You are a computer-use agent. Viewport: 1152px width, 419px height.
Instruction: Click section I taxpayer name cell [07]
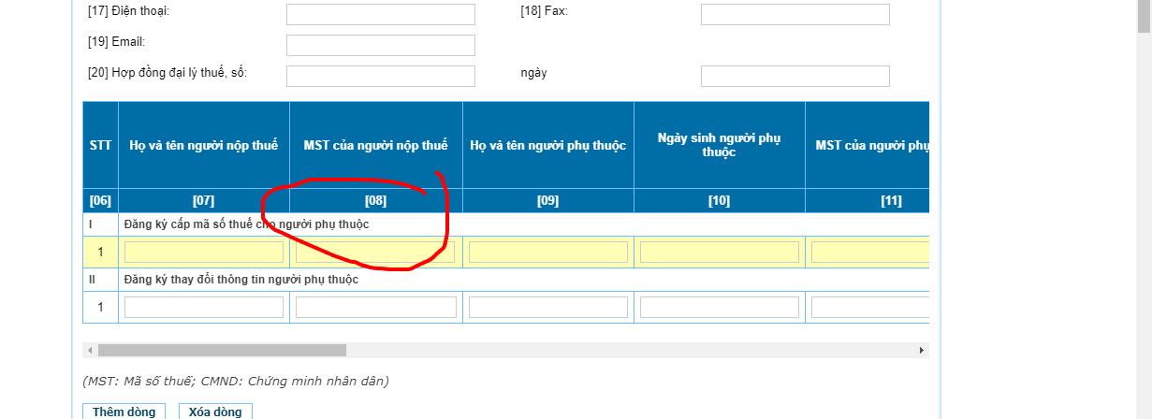click(203, 252)
